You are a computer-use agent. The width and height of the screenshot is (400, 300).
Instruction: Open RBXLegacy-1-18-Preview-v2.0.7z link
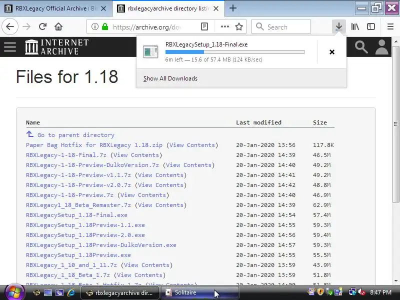78,185
